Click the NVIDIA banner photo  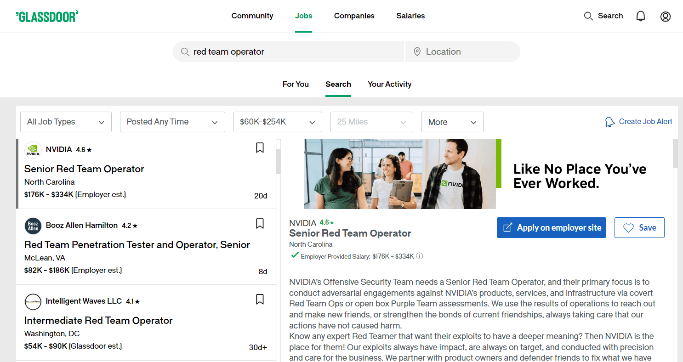(400, 174)
